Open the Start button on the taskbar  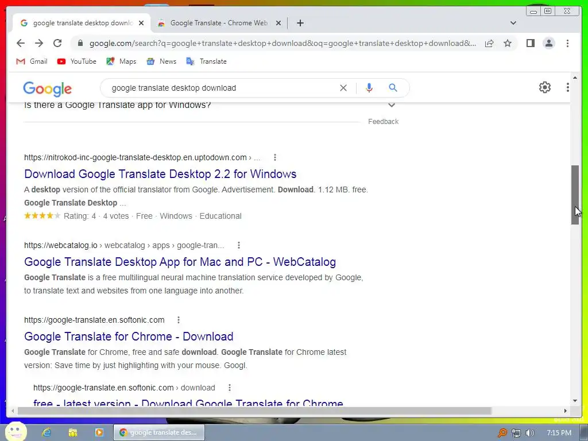pos(16,432)
